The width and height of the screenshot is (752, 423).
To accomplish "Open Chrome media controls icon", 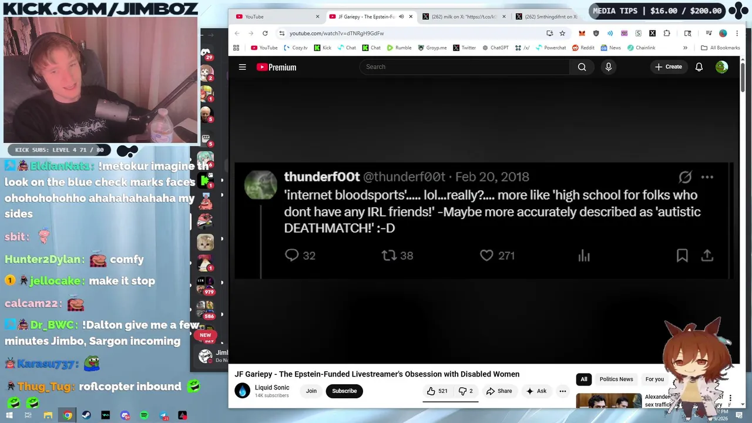I will click(709, 33).
